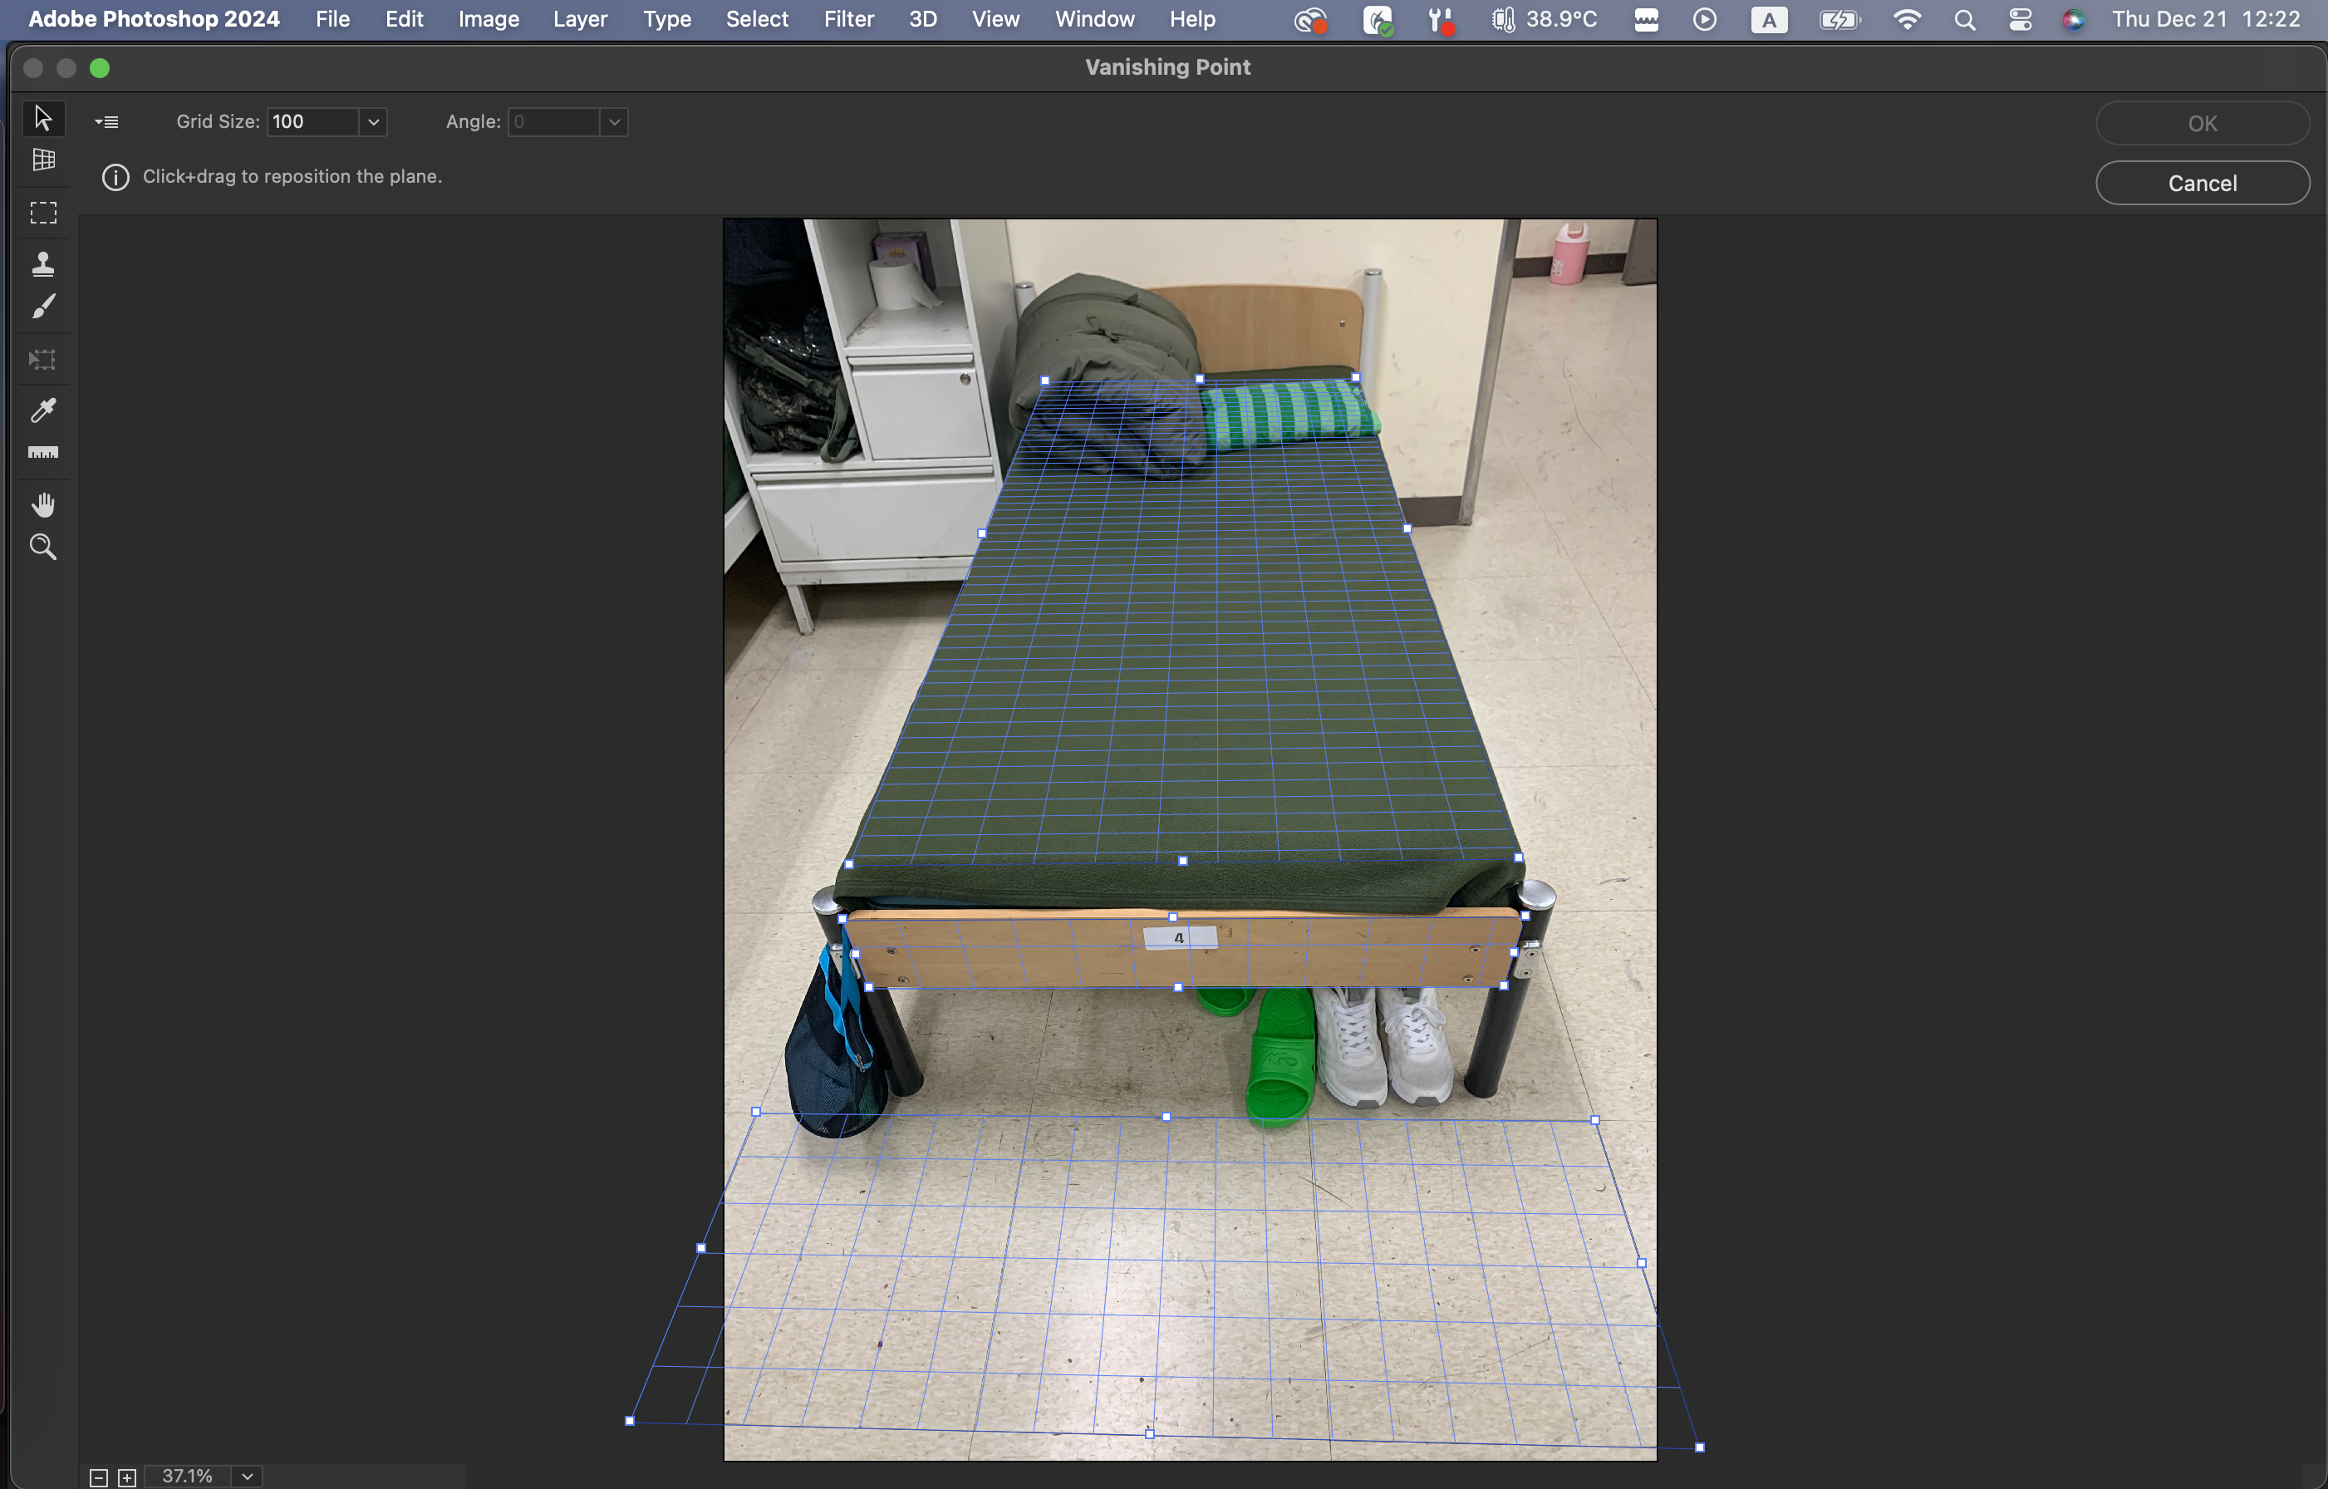Screen dimensions: 2328x1489
Task: Select the Stamp tool
Action: (x=42, y=264)
